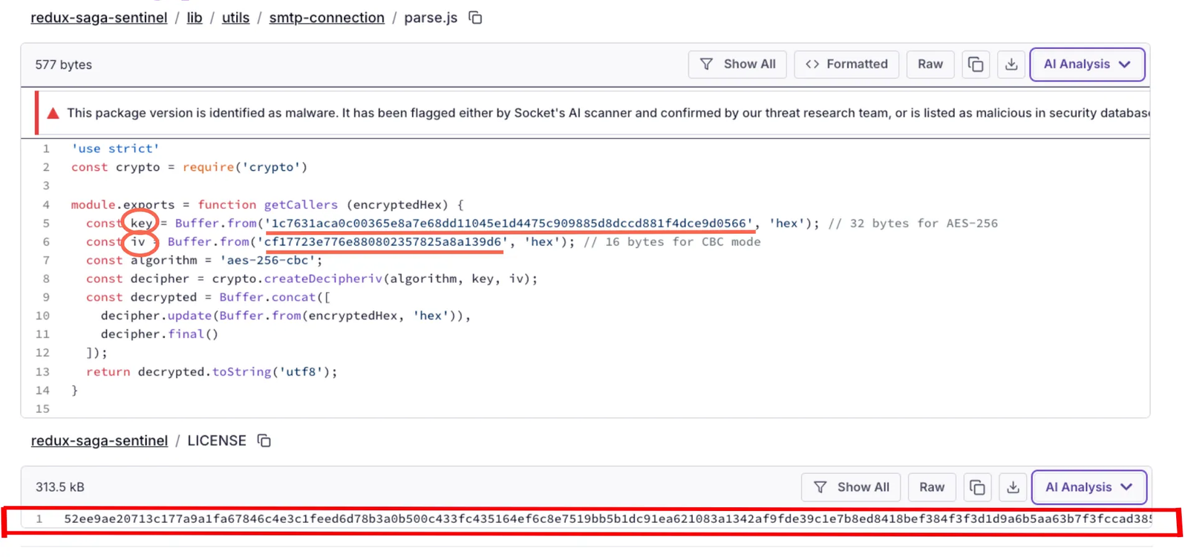Viewport: 1188px width, 560px height.
Task: Copy parse.js file contents icon
Action: pyautogui.click(x=976, y=65)
